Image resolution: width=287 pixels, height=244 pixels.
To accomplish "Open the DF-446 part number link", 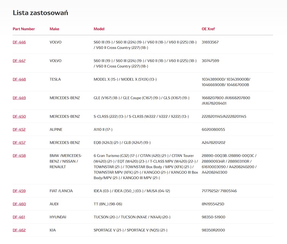I will coord(19,42).
